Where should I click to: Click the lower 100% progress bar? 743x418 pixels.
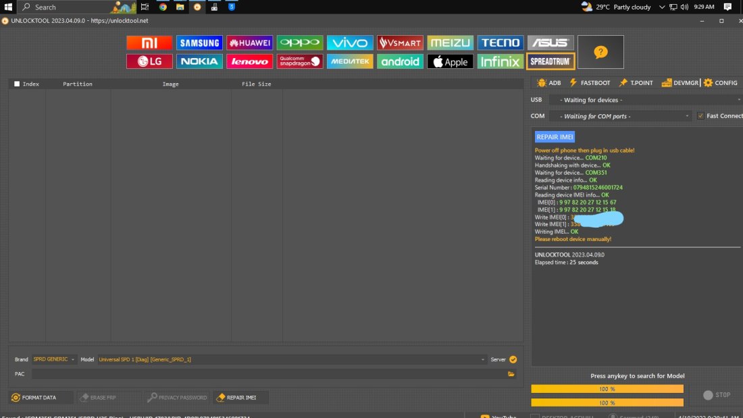tap(607, 403)
